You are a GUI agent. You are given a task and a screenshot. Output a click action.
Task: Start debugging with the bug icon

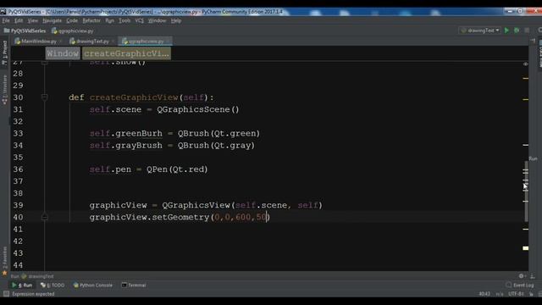(x=517, y=30)
